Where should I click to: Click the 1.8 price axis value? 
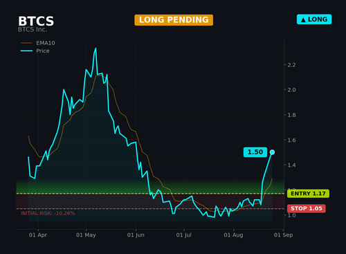(291, 115)
